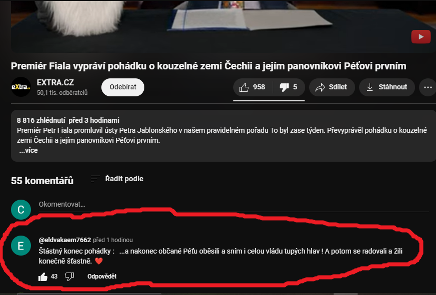Click the Okomentovat comment input field
Viewport: 436px width, 295px height.
tap(234, 205)
